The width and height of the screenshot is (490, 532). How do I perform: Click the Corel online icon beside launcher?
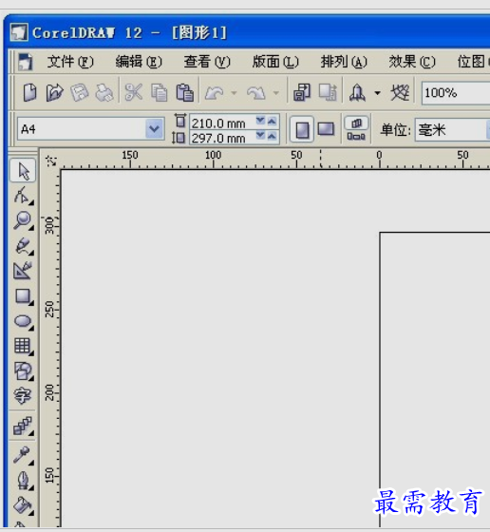point(400,92)
